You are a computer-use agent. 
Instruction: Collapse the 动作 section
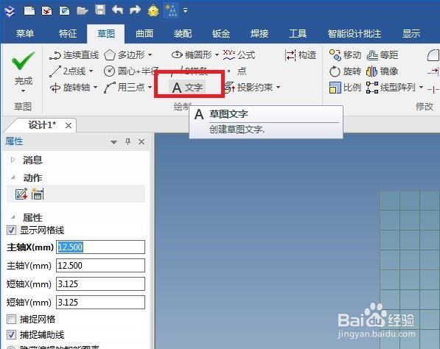(13, 177)
